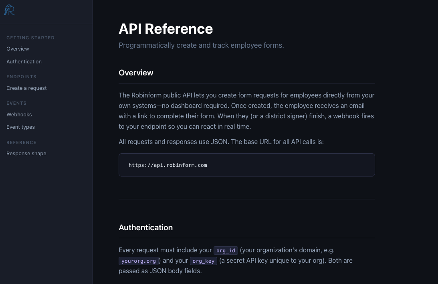Image resolution: width=438 pixels, height=284 pixels.
Task: Click the API Reference page title
Action: 166,29
